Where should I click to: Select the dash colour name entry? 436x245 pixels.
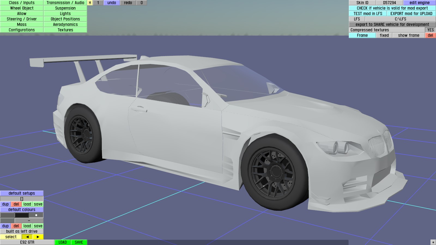coord(29,220)
